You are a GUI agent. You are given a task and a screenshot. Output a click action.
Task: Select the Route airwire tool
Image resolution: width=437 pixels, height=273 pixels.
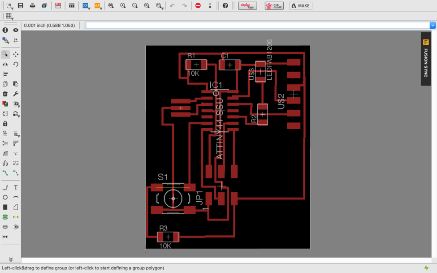[x=5, y=173]
